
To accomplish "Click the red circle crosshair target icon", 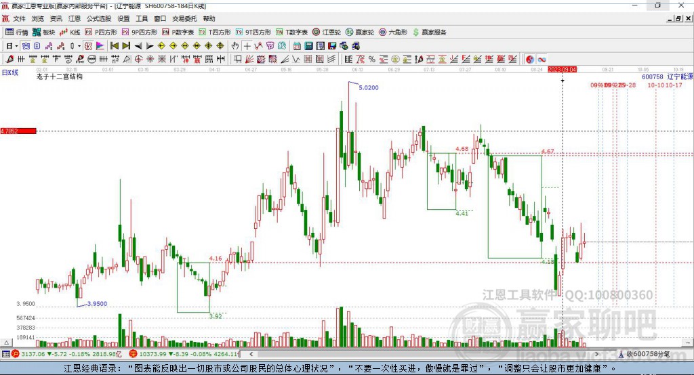I will coord(138,60).
